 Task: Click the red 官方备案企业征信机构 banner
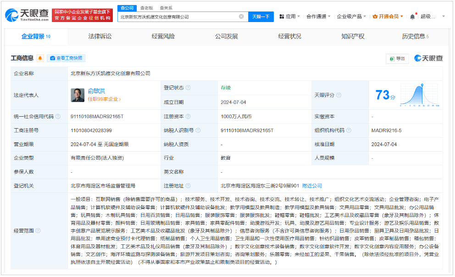pyautogui.click(x=83, y=15)
